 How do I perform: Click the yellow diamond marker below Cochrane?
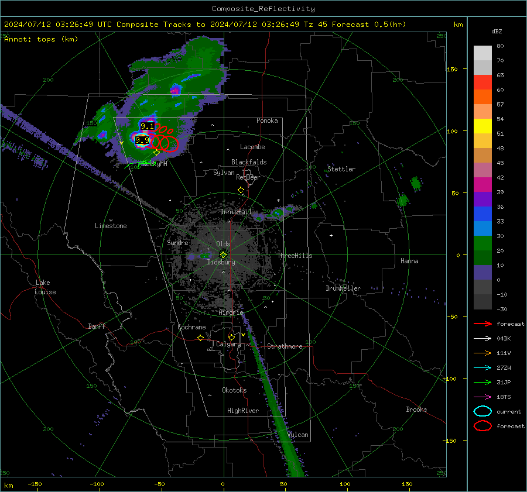tap(201, 338)
